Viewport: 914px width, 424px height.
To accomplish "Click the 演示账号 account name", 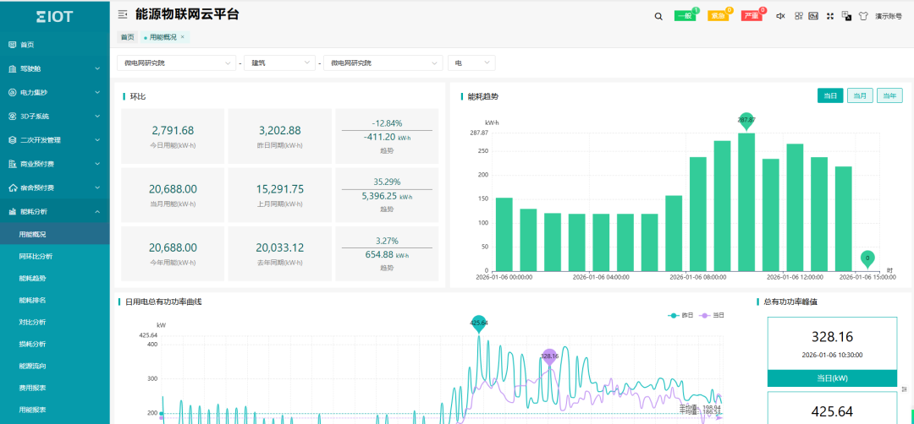I will [889, 15].
